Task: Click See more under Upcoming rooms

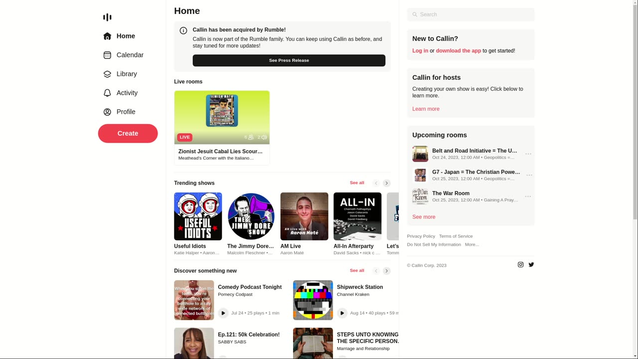Action: coord(424,217)
